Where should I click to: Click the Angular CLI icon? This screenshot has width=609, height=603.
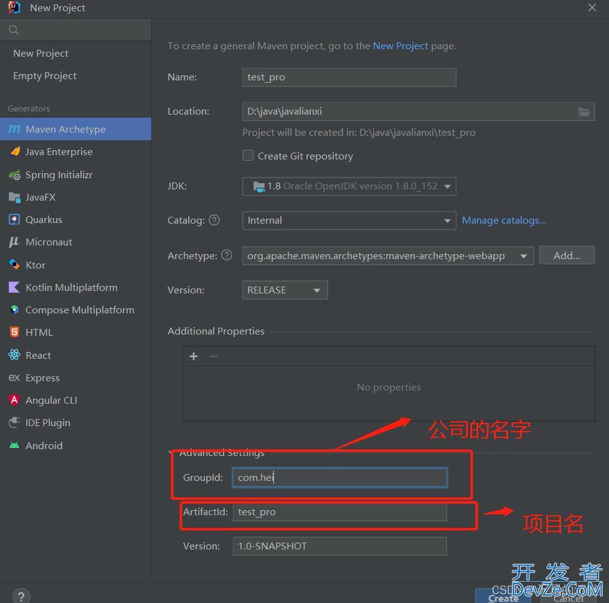click(14, 400)
